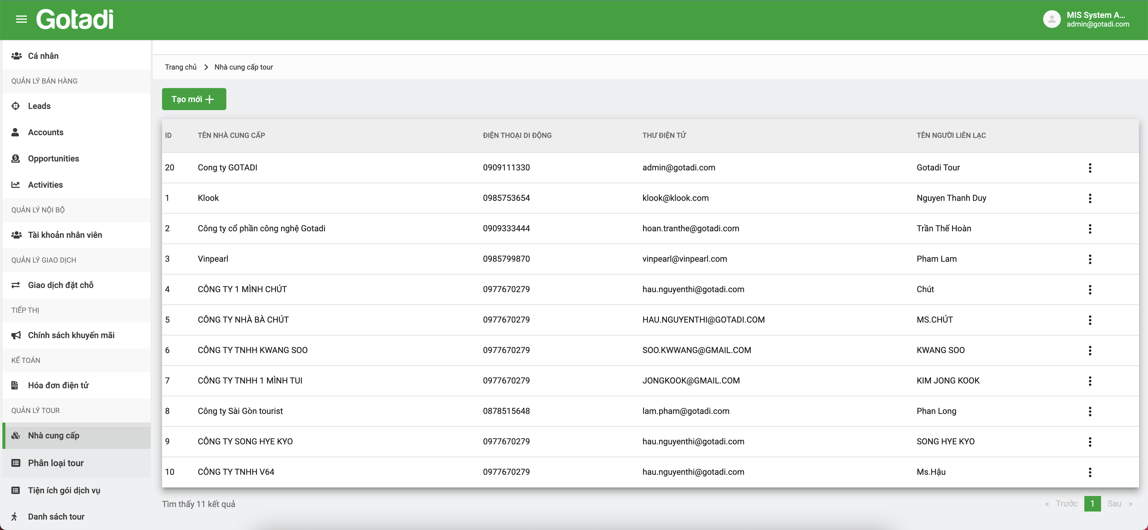Image resolution: width=1148 pixels, height=530 pixels.
Task: Click the Sau next page link
Action: point(1114,504)
